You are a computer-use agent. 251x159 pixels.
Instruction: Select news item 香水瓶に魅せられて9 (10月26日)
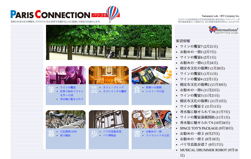pyautogui.click(x=205, y=123)
